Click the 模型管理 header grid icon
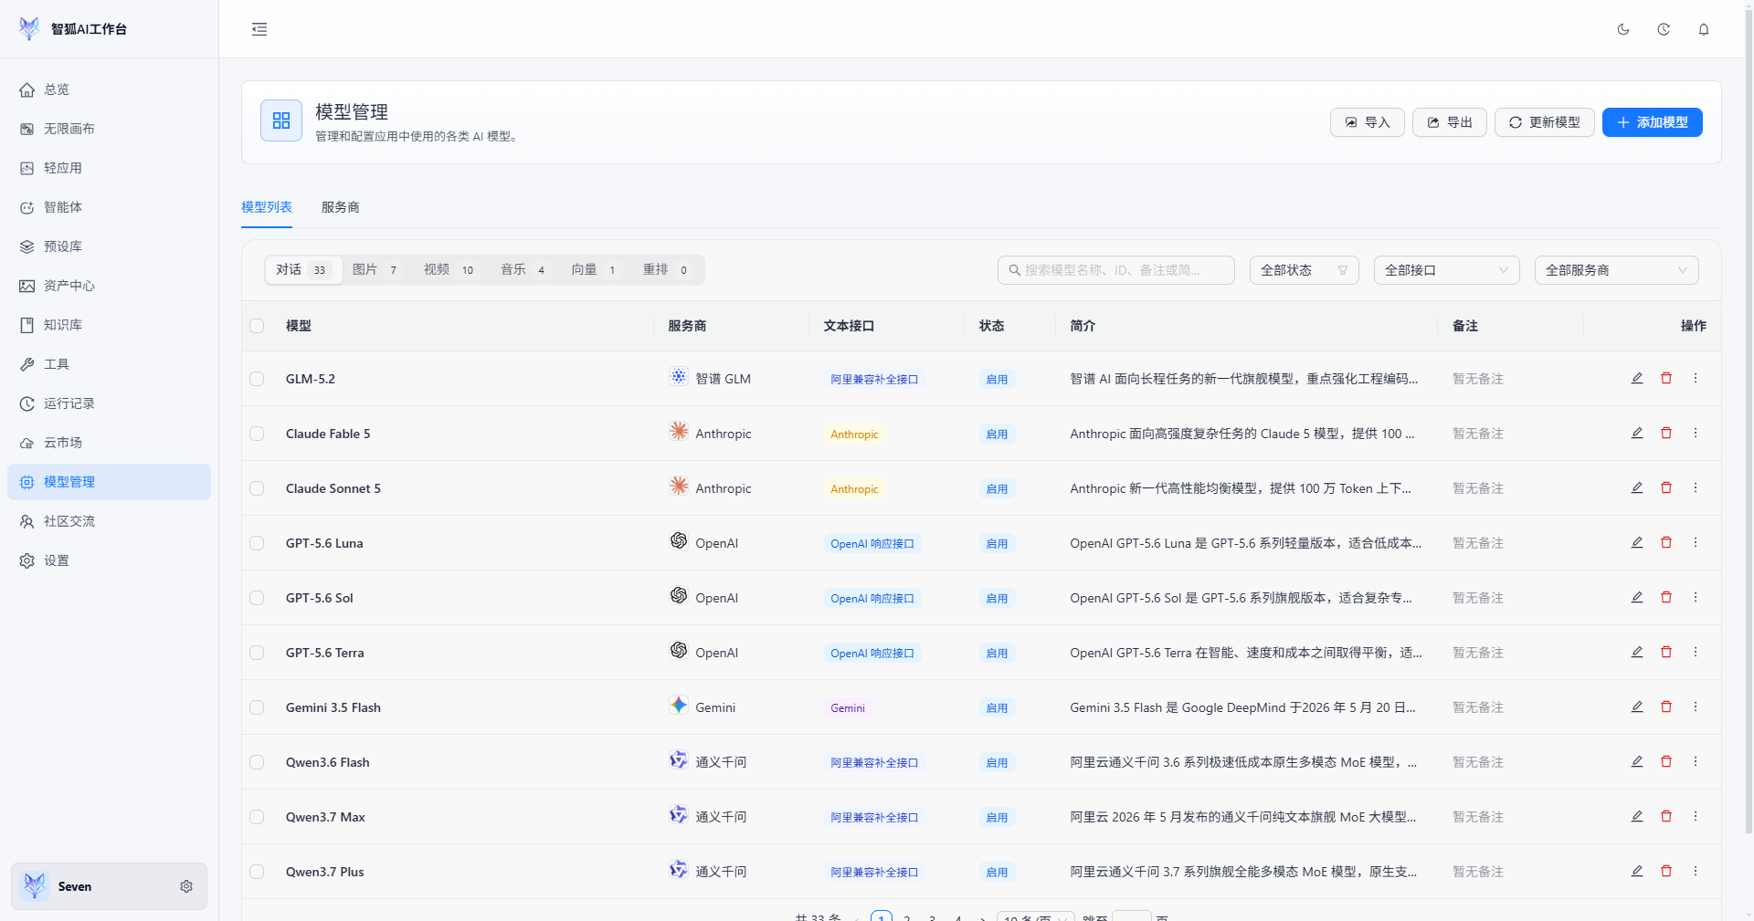 tap(281, 120)
